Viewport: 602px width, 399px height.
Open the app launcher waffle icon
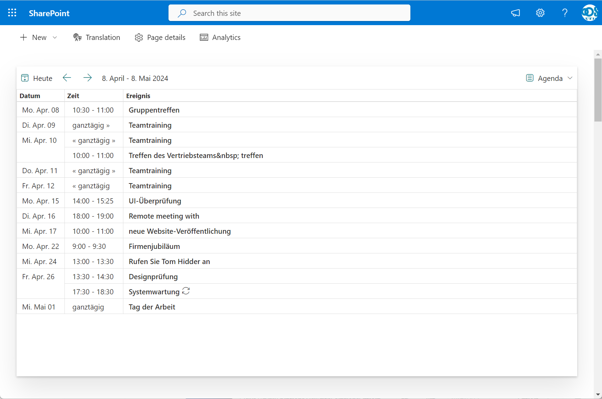(12, 13)
